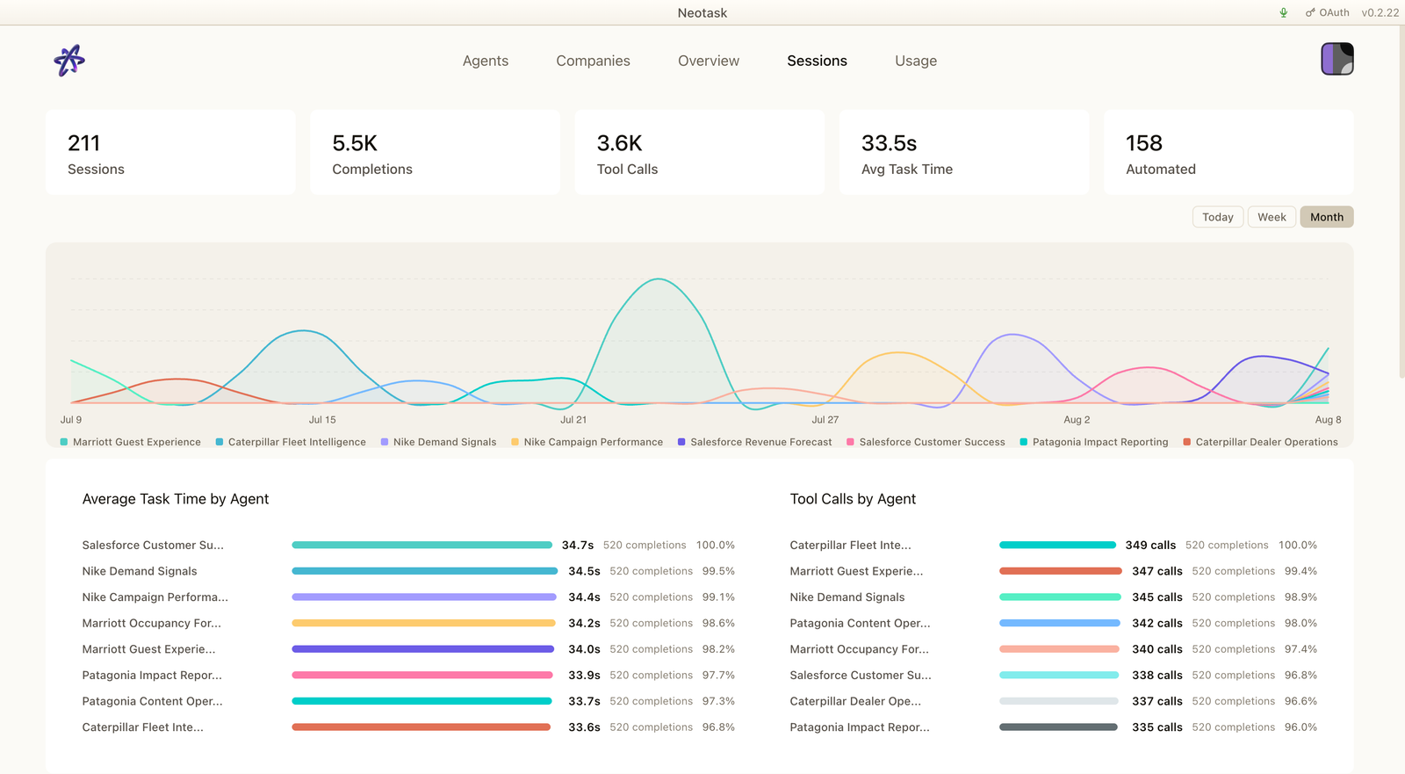Click "Marriott Occupancy For..." in Average Task Time list

[x=152, y=623]
